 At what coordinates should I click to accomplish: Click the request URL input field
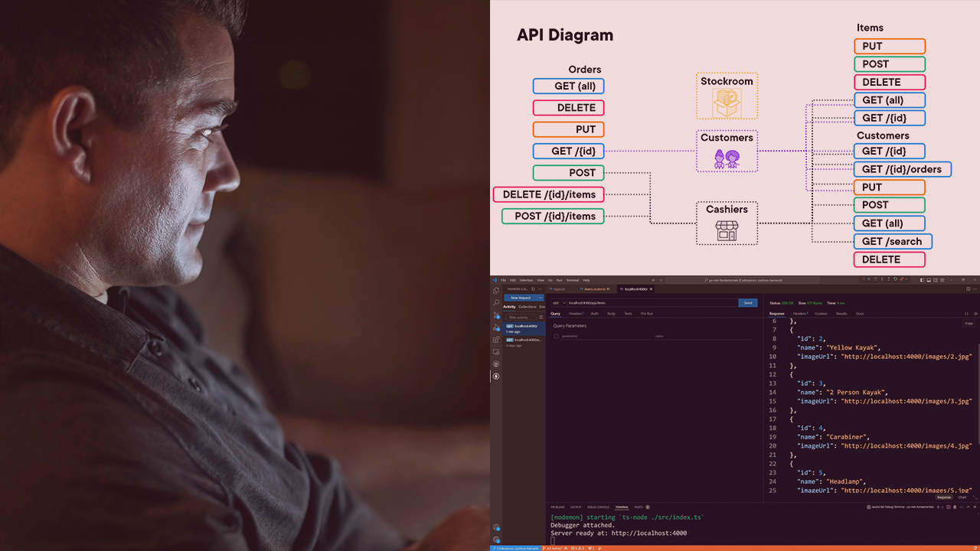651,303
